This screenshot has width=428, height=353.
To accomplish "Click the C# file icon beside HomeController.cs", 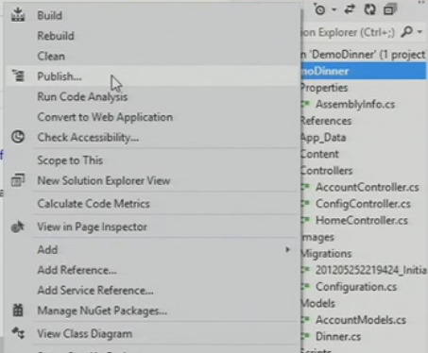I will (306, 220).
